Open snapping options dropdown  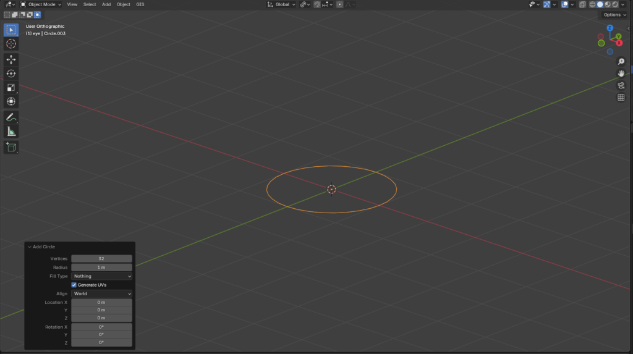pyautogui.click(x=328, y=4)
